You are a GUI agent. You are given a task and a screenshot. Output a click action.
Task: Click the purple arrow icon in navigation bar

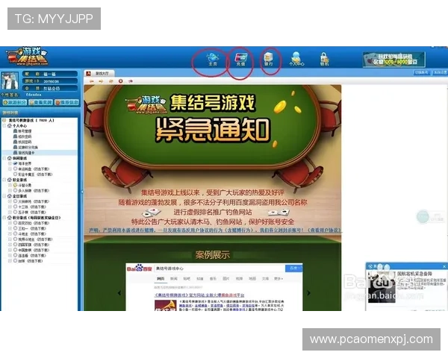coord(130,81)
